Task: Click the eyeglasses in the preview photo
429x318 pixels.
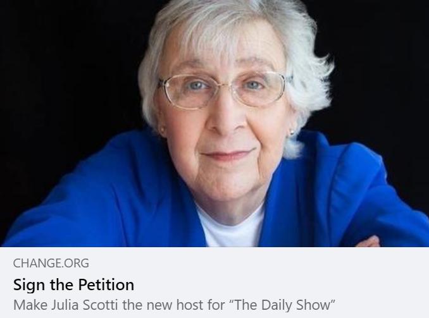Action: click(225, 90)
